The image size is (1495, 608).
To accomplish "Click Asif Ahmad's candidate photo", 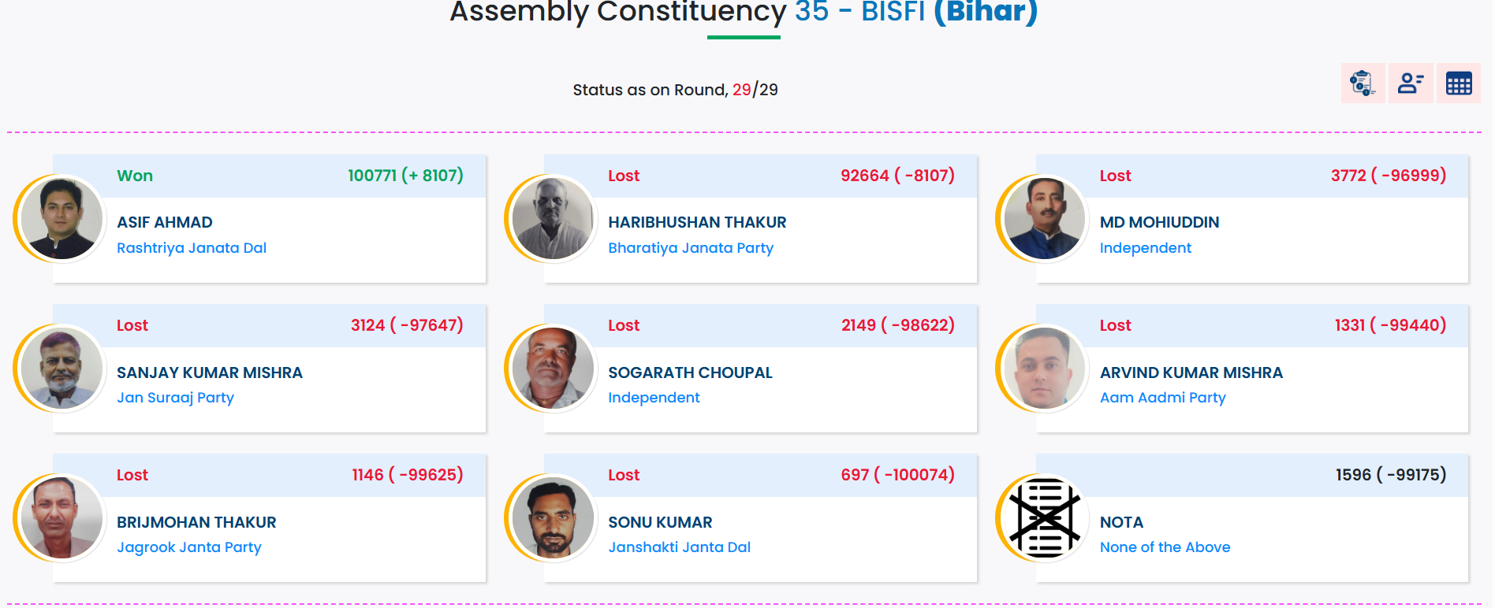I will click(62, 221).
